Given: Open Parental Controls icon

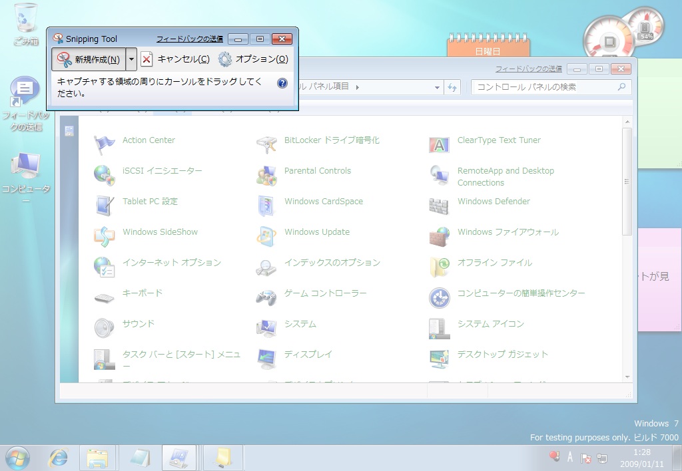Looking at the screenshot, I should 266,175.
